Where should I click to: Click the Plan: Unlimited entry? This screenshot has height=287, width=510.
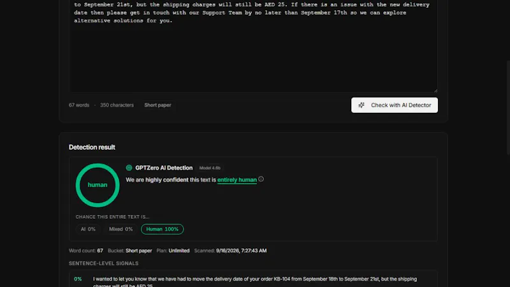pyautogui.click(x=173, y=251)
